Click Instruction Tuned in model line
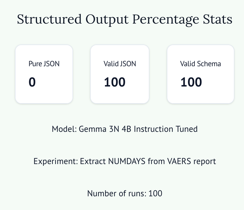The image size is (244, 210). (166, 129)
